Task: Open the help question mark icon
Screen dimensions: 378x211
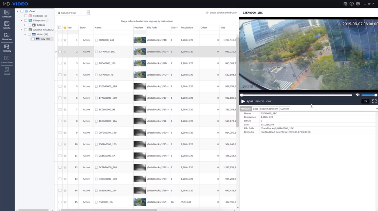Action: pyautogui.click(x=351, y=4)
